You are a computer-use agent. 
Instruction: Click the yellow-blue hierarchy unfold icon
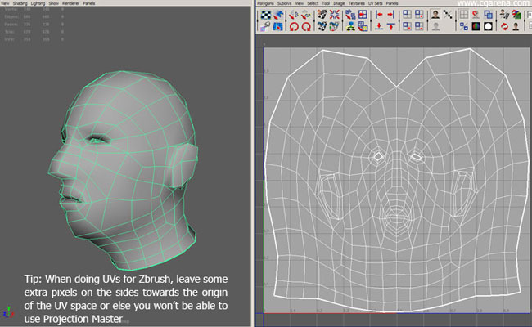click(x=350, y=26)
